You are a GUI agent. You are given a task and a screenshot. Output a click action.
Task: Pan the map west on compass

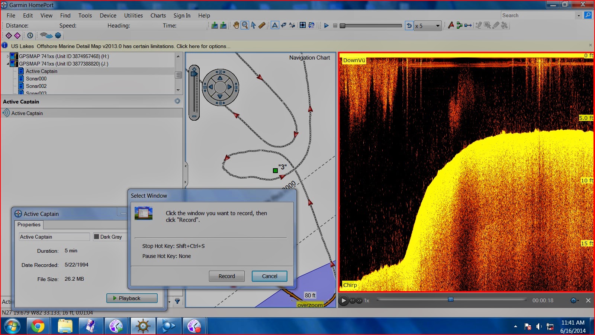[210, 87]
